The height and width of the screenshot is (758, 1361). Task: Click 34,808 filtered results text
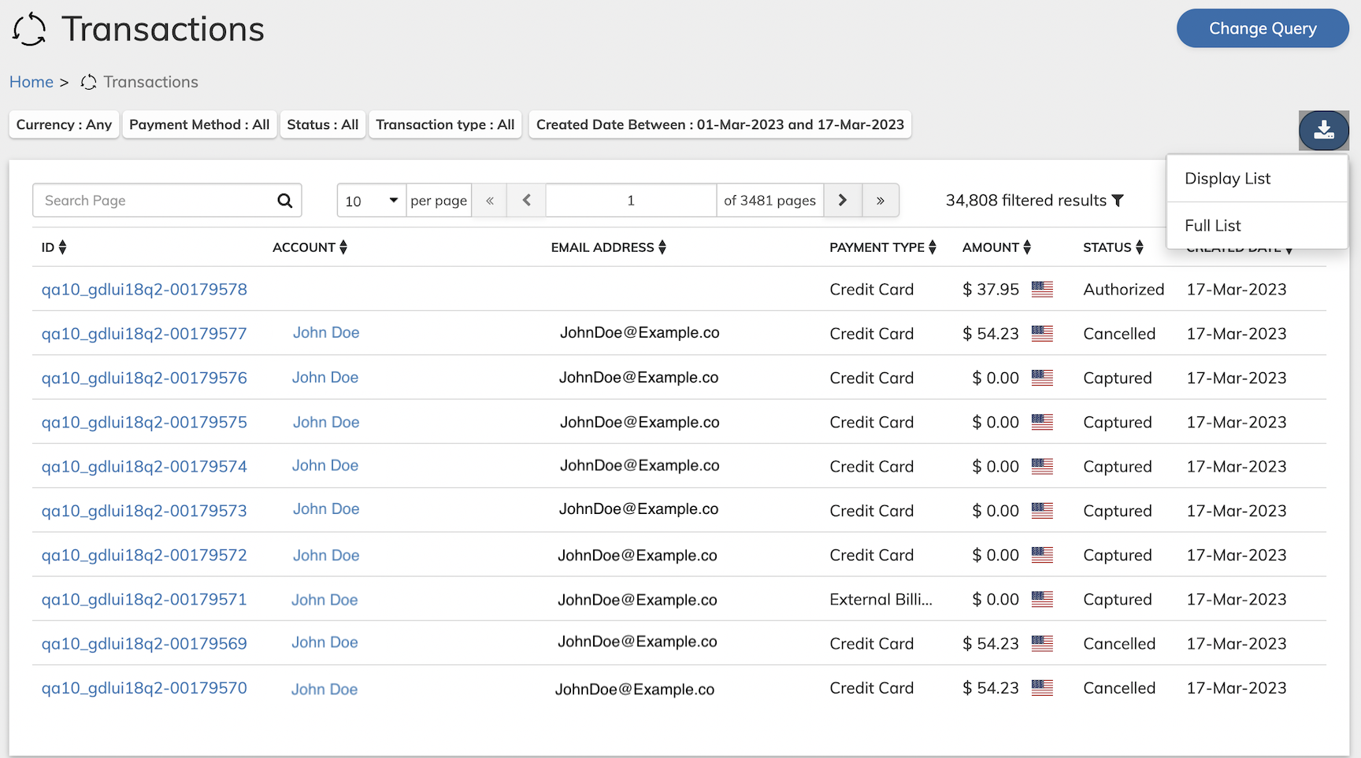(1026, 201)
